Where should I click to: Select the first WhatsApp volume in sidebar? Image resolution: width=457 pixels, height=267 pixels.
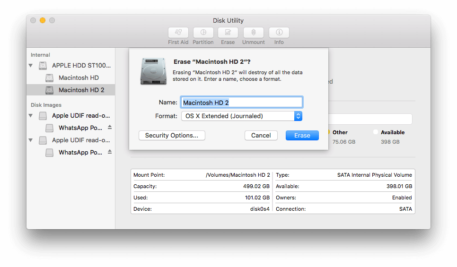coord(80,128)
